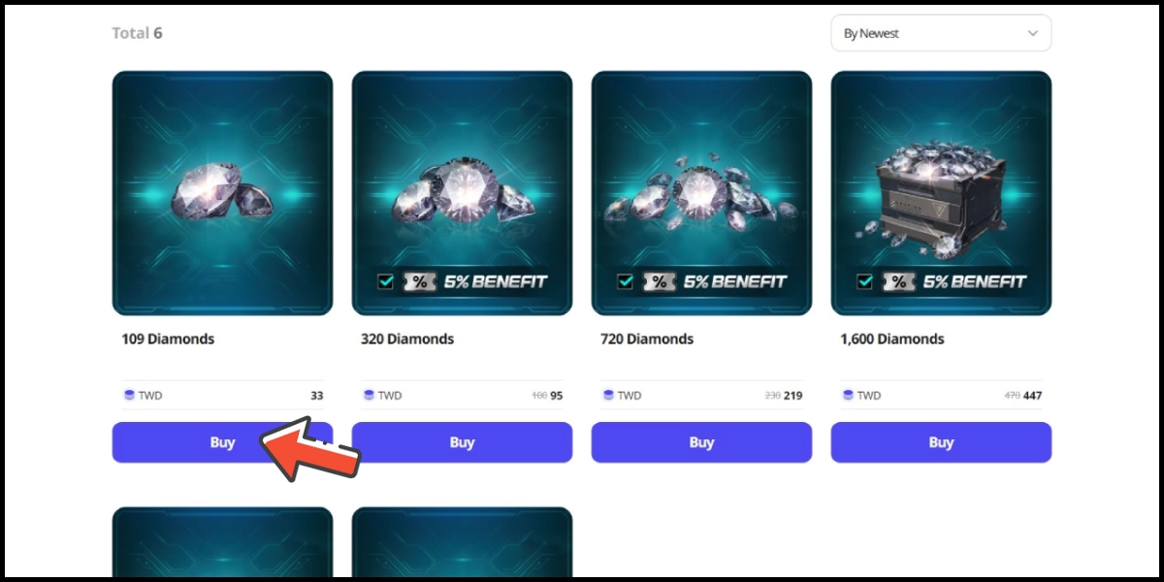Click the 720 Diamonds product title
The image size is (1164, 582).
[x=647, y=339]
